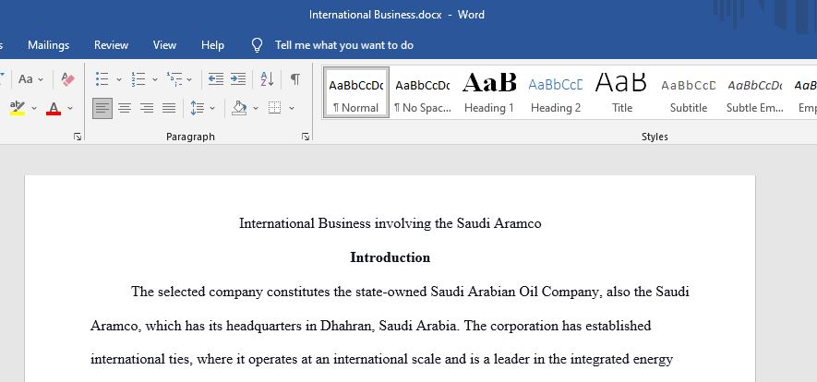Click the Shading paint bucket icon
Screen dimensions: 817x382
239,108
